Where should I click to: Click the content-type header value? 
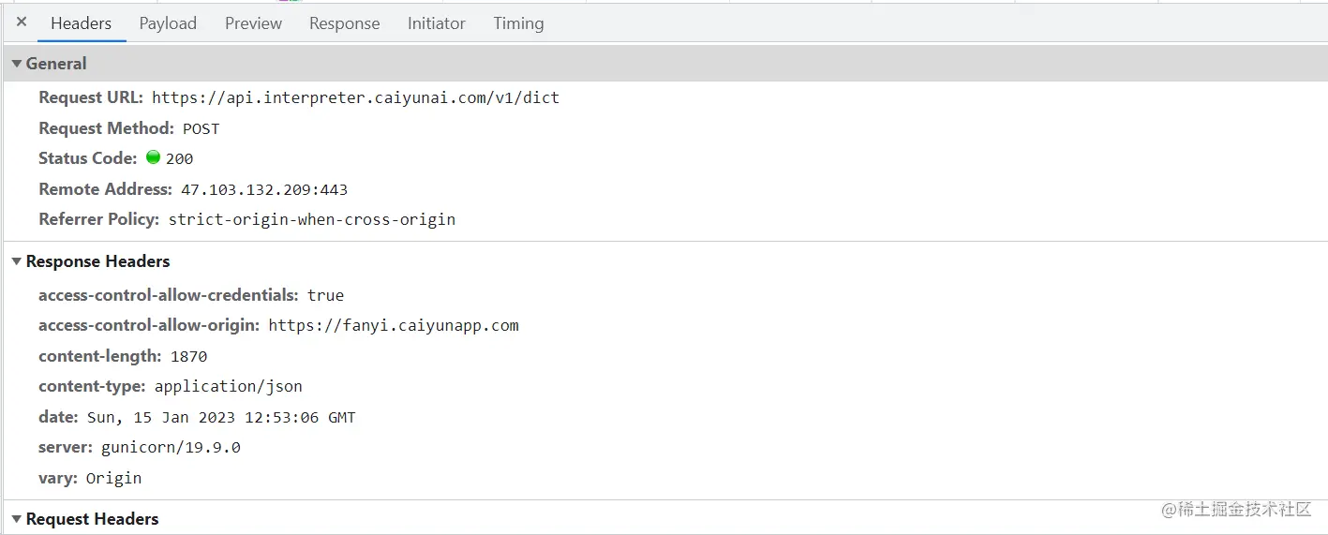point(228,386)
